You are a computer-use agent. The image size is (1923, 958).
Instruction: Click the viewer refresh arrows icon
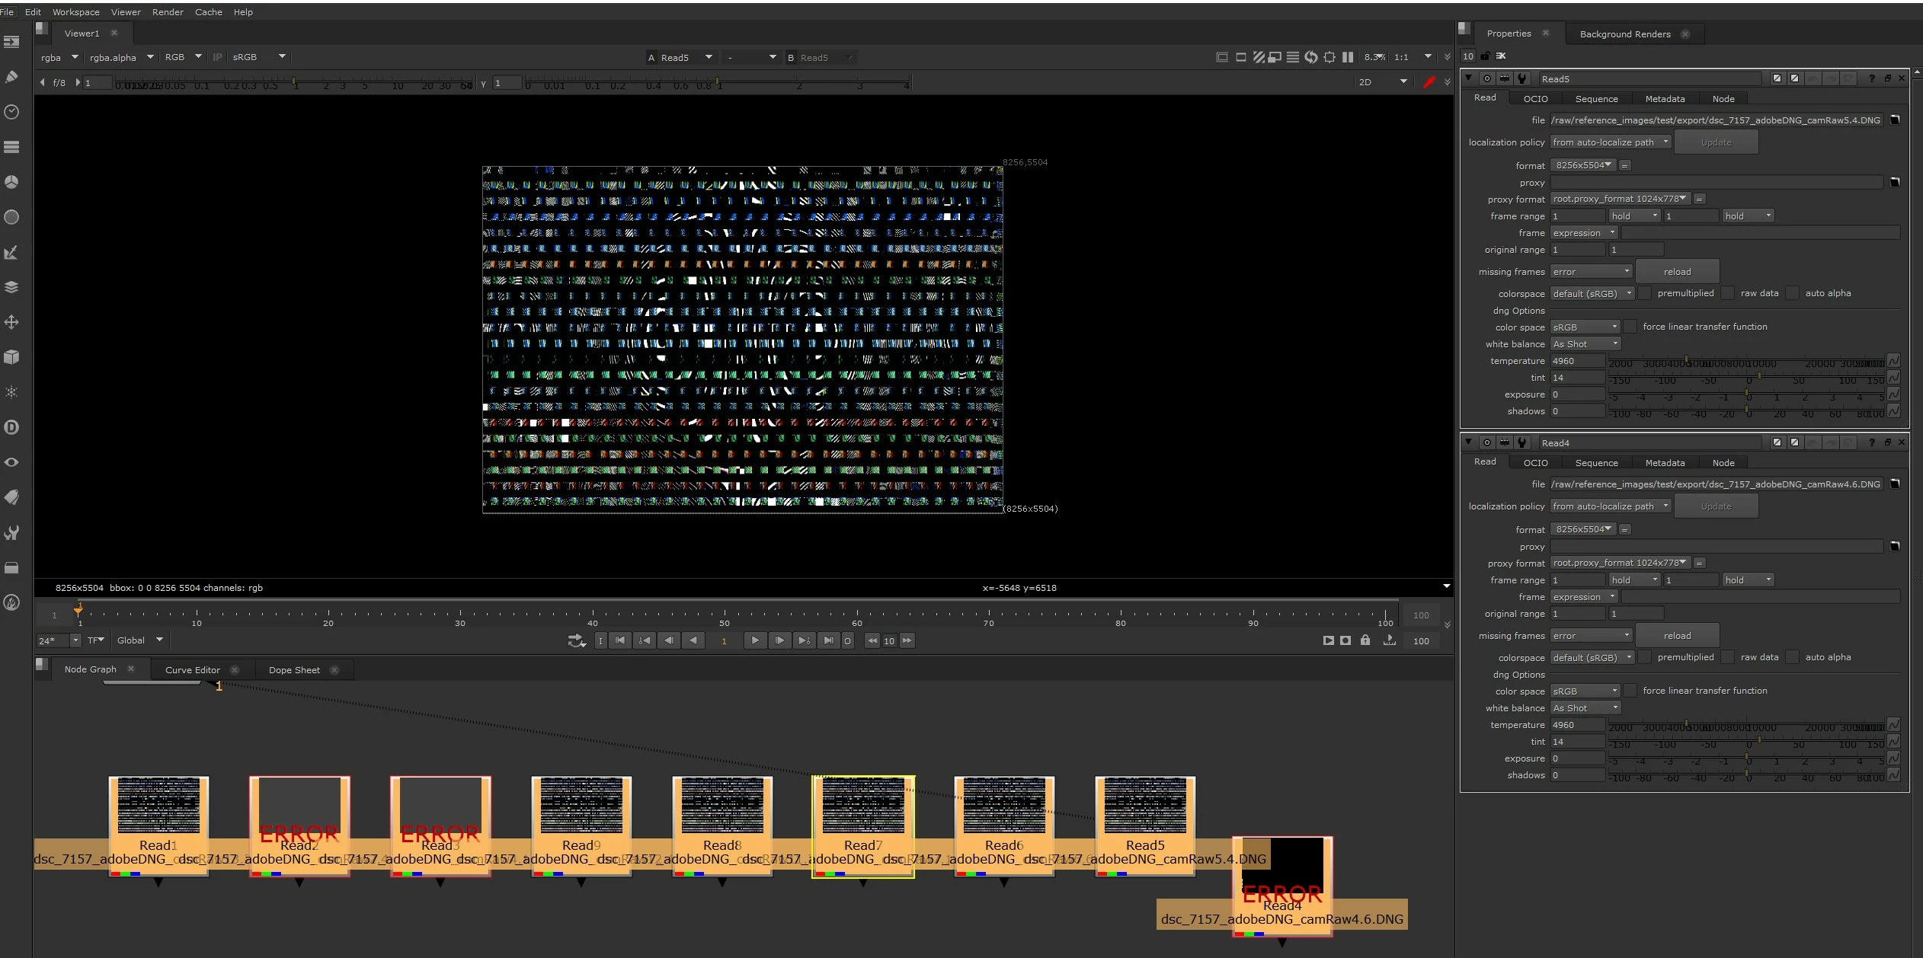click(1311, 57)
